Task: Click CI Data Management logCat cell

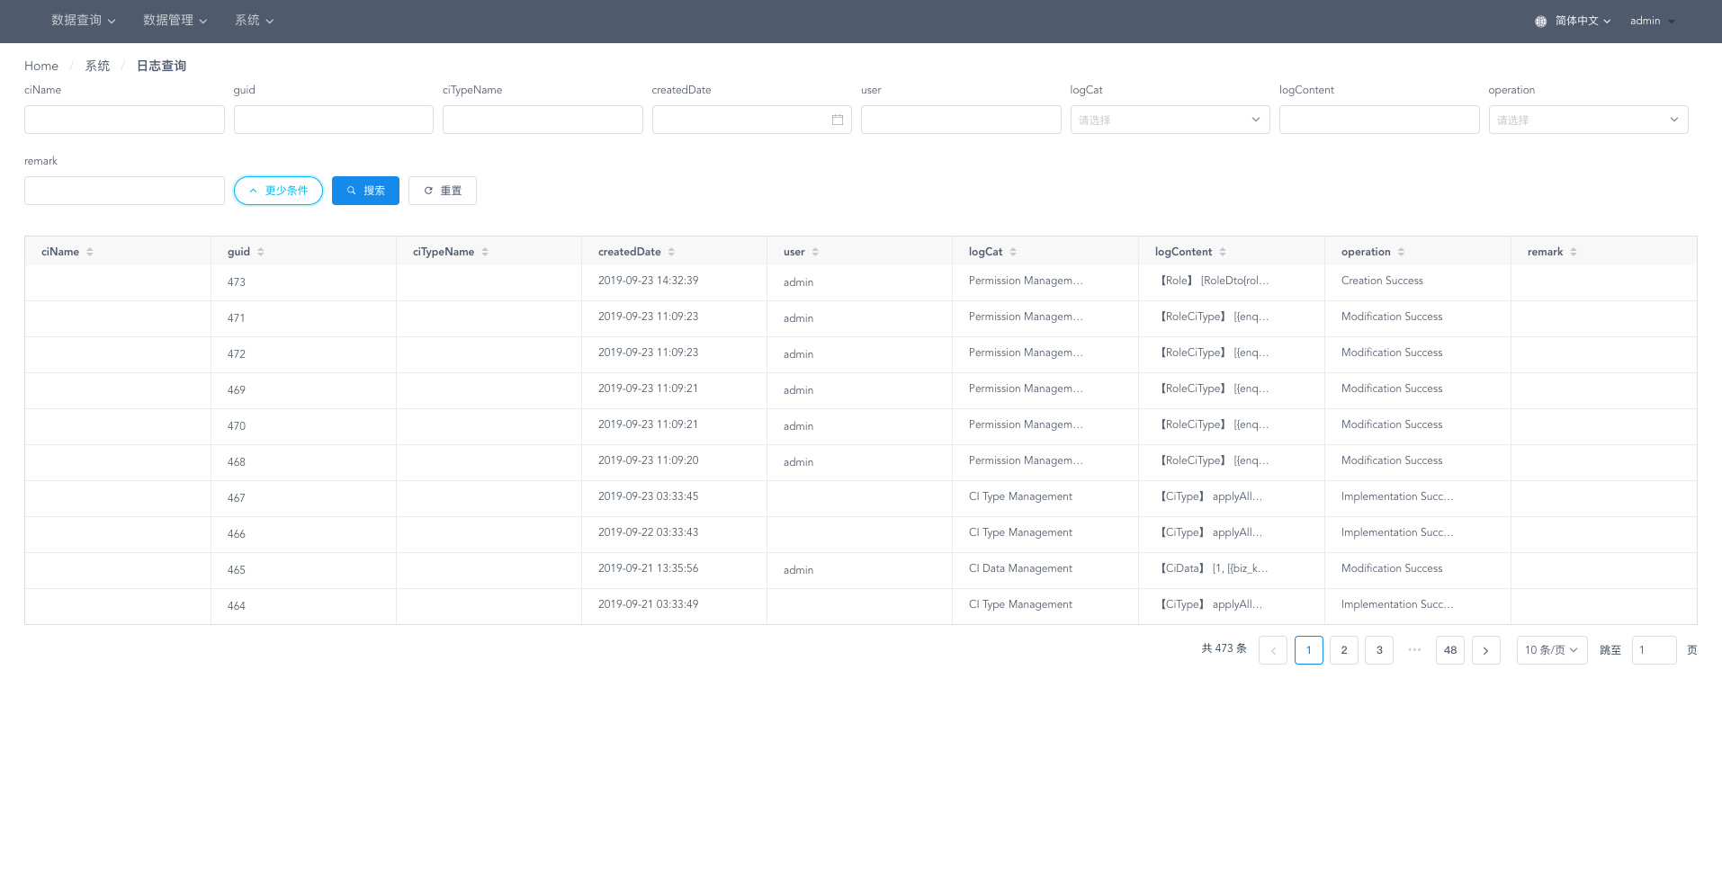Action: 1020,568
